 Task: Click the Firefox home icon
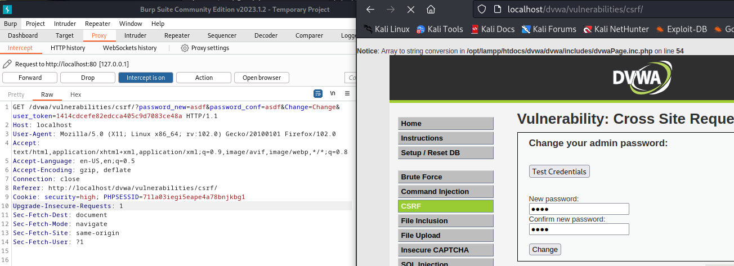431,10
